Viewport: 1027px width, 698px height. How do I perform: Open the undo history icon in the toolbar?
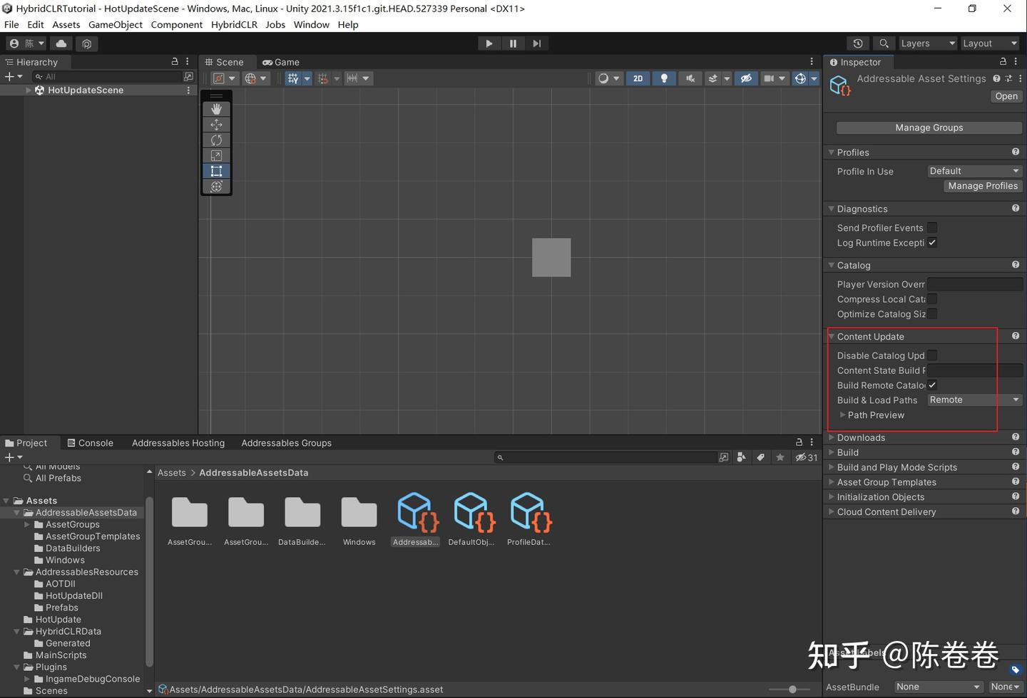(858, 43)
